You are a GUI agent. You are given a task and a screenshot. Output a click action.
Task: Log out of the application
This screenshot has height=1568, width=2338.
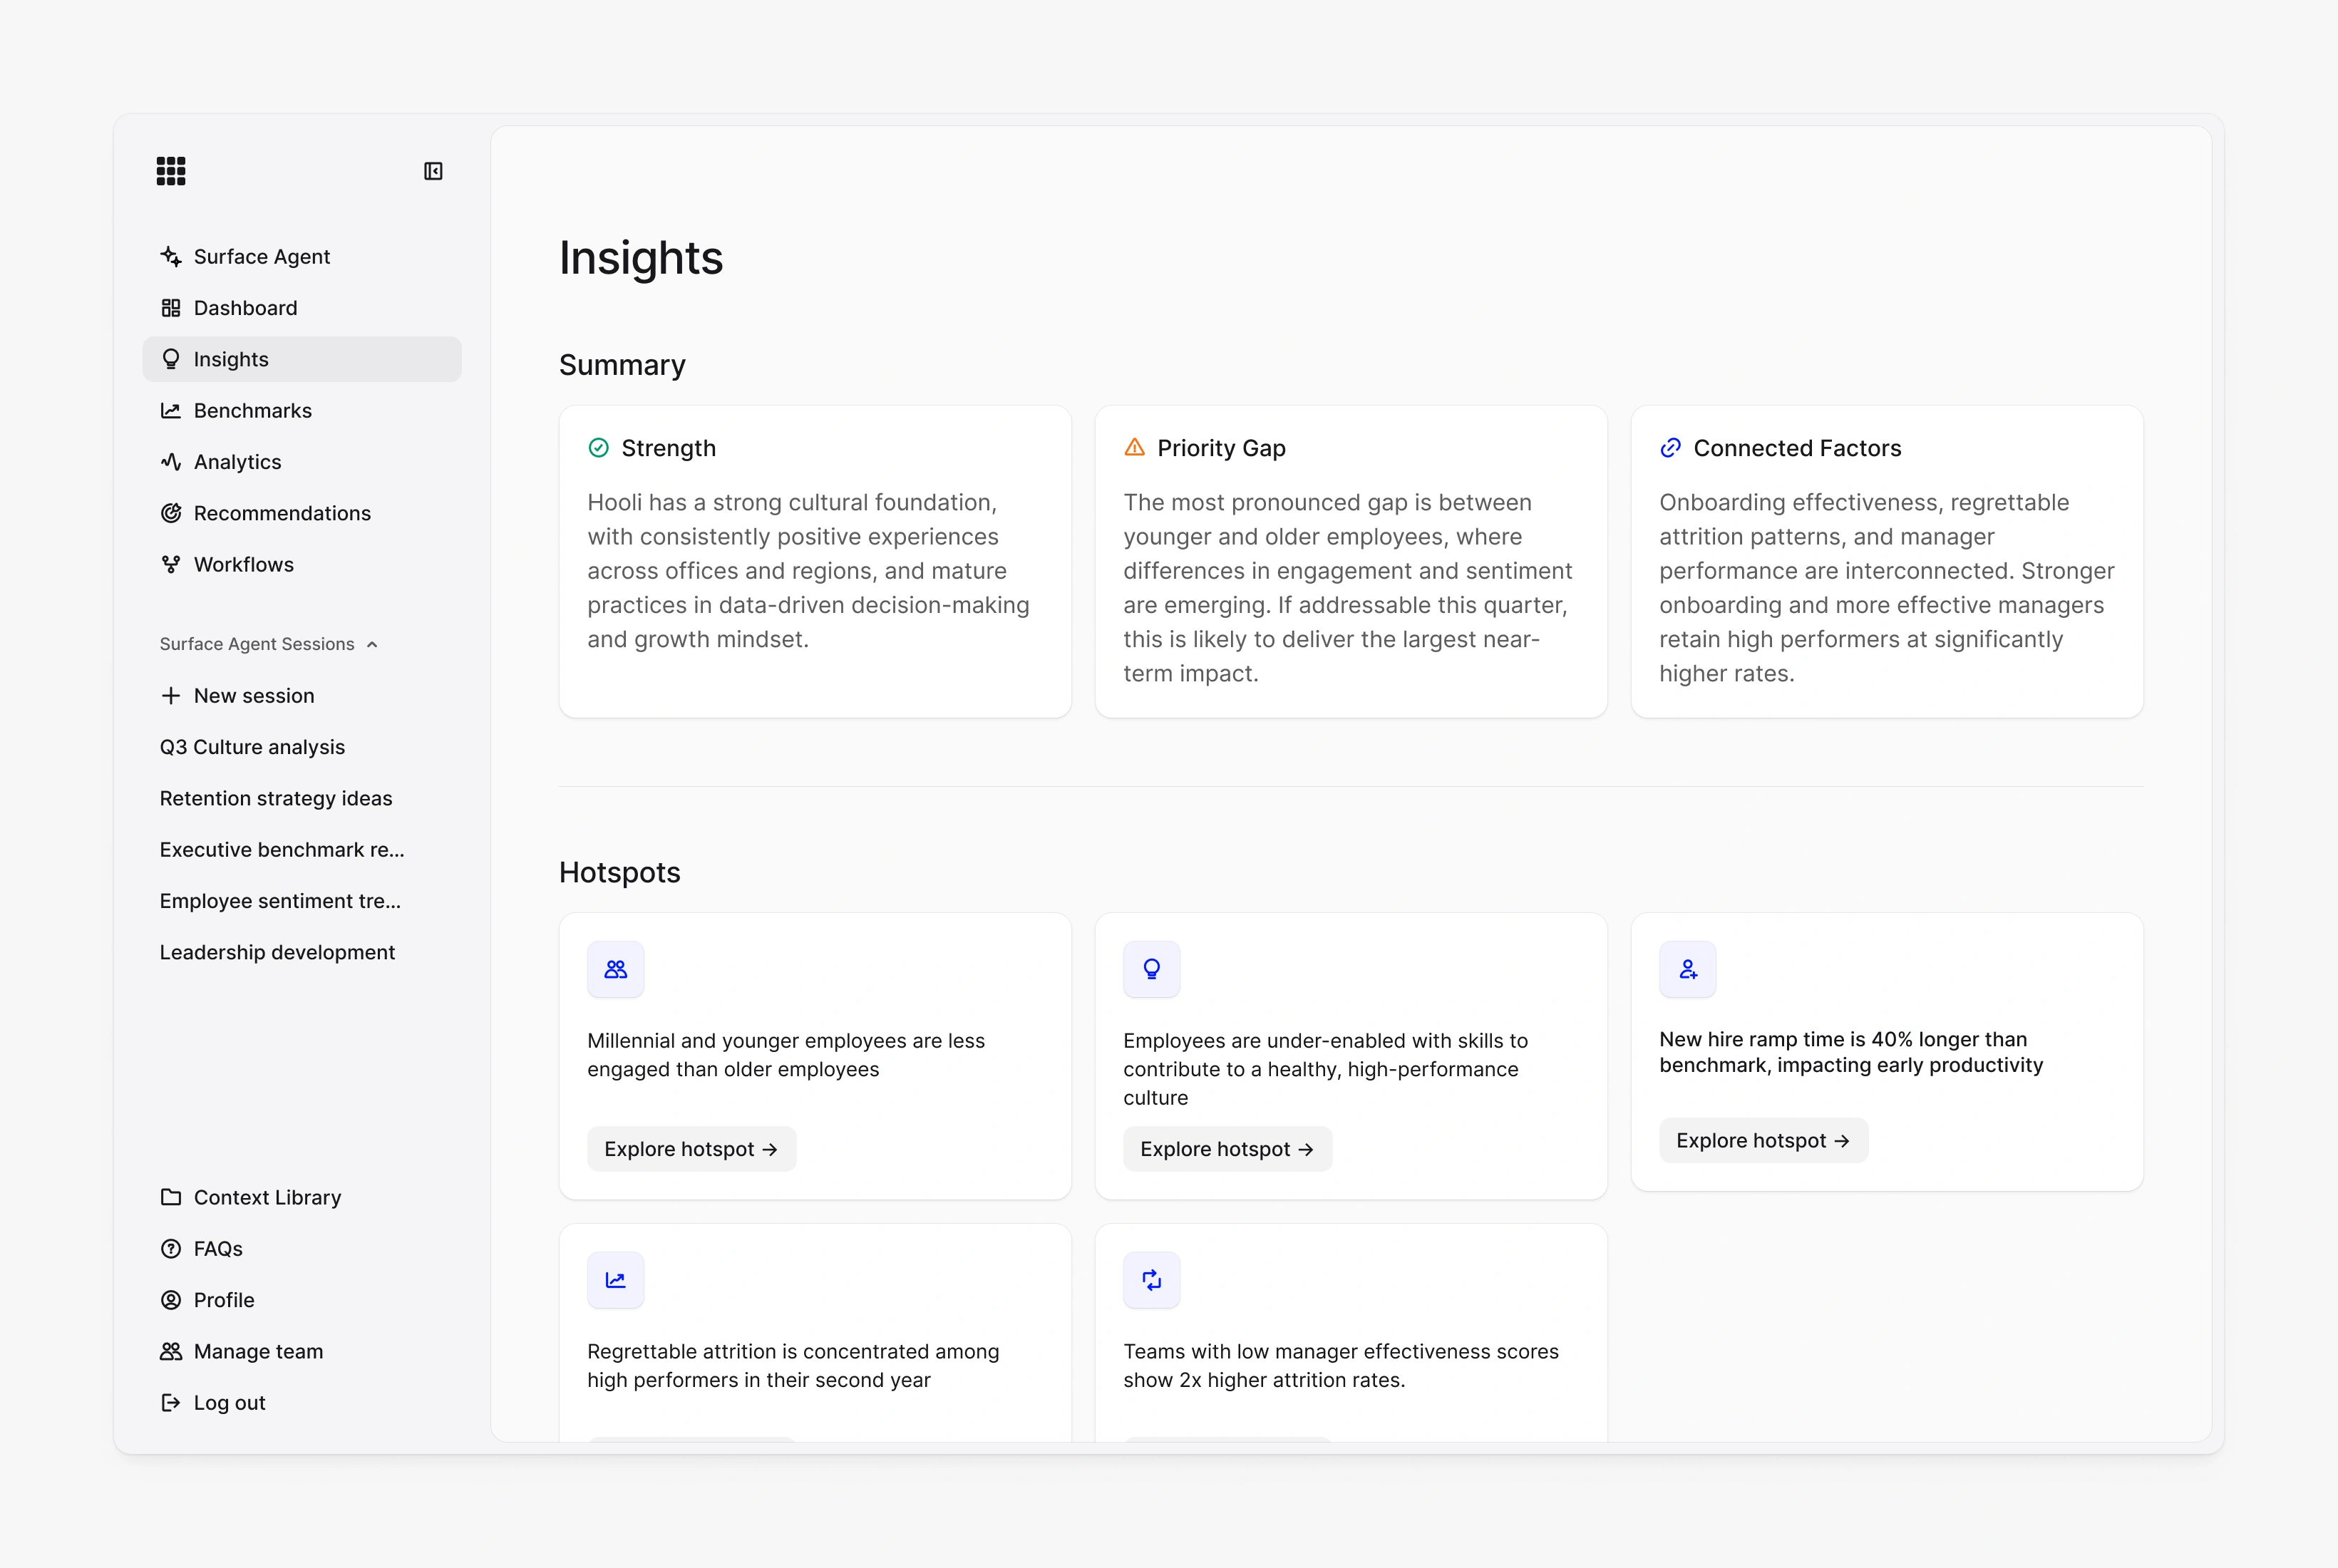302,1403
